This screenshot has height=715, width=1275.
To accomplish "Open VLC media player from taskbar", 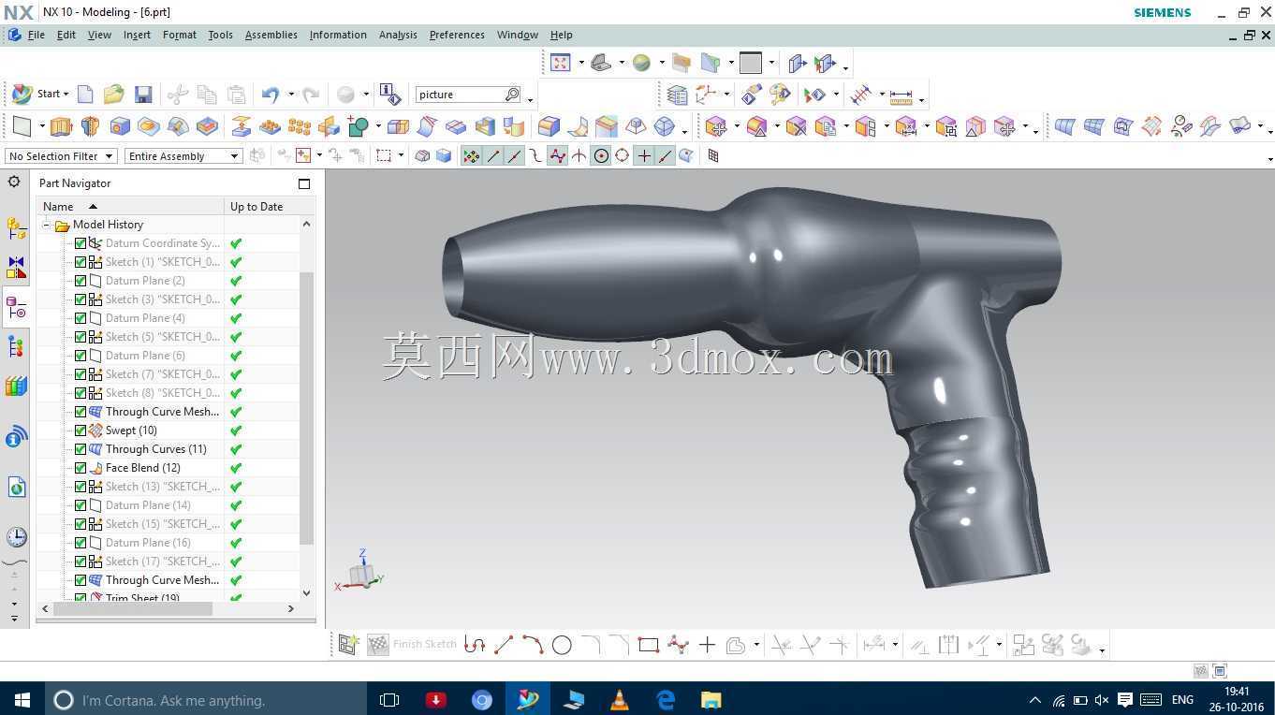I will click(619, 699).
